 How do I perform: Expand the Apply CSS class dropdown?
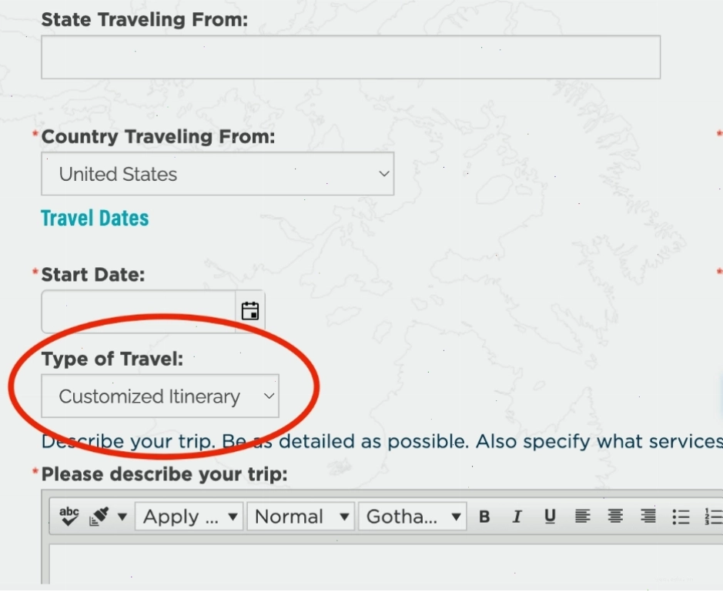click(x=189, y=517)
